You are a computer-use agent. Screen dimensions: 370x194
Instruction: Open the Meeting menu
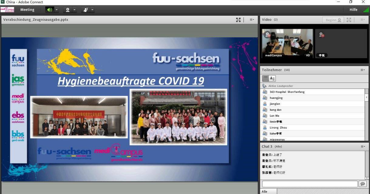(27, 10)
